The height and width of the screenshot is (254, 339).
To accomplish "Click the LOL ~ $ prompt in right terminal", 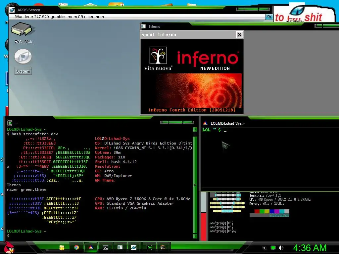I will click(x=212, y=130).
